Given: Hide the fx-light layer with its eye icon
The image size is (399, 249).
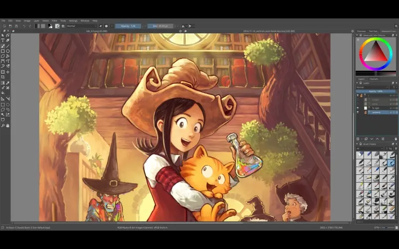Looking at the screenshot, I should click(x=358, y=108).
